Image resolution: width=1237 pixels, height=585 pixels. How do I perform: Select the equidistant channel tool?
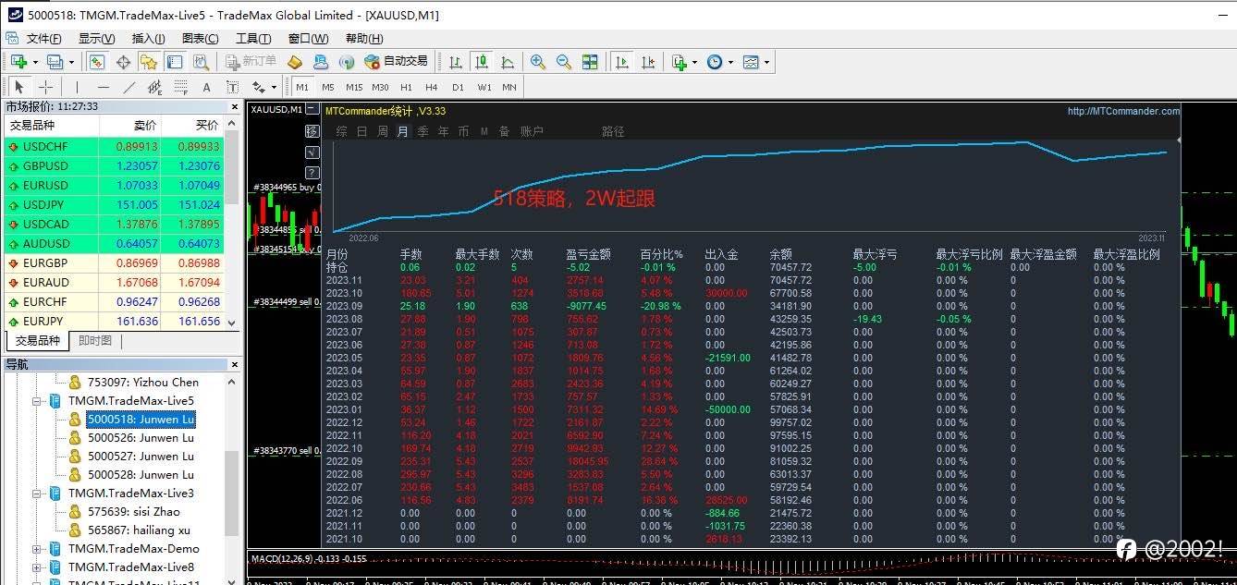tap(155, 87)
